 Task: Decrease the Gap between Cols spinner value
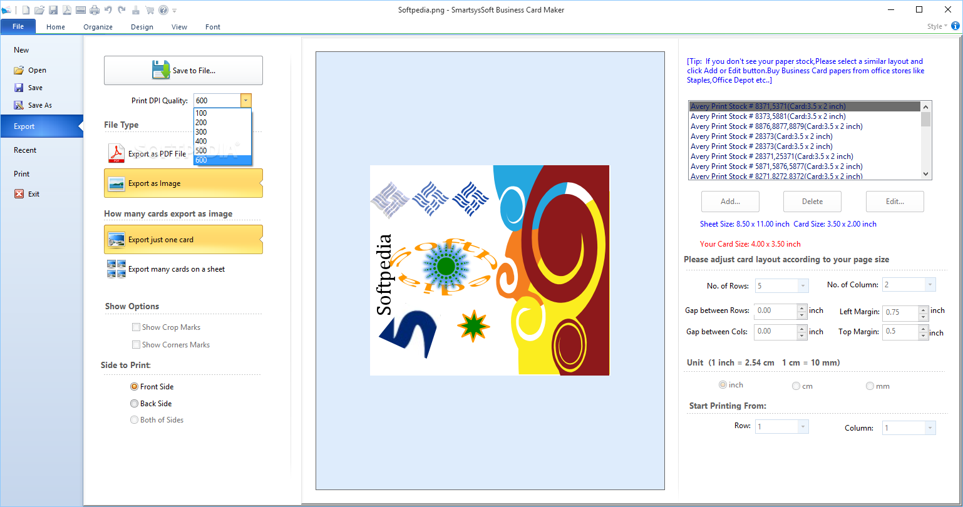(802, 336)
